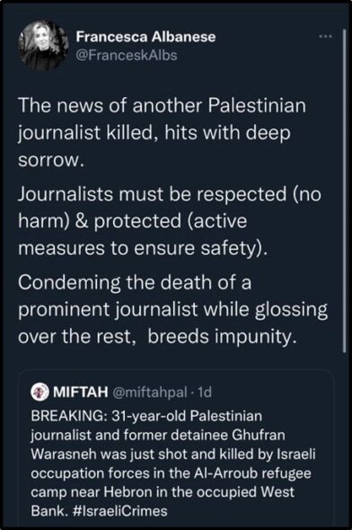Click the MIFTAH logo avatar
The height and width of the screenshot is (530, 352).
(x=40, y=392)
